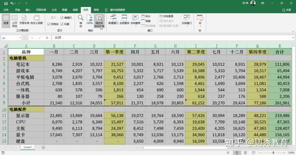296x155 pixels.
Task: Open a 新建窗口
Action: point(113,20)
